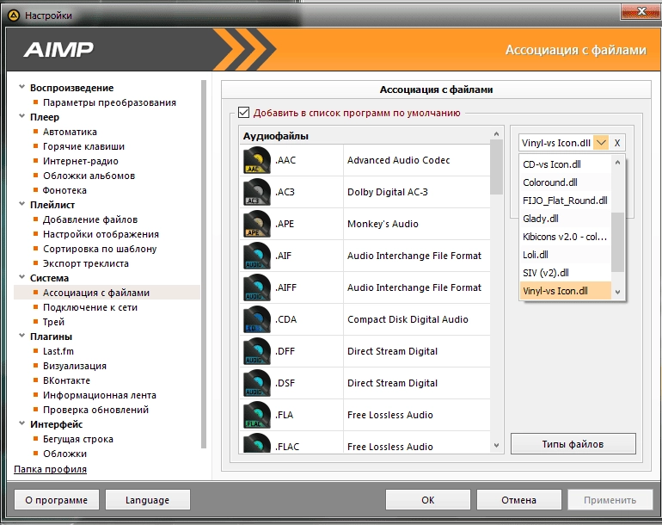Go to Проверка обновлений settings
The height and width of the screenshot is (525, 662).
click(95, 410)
